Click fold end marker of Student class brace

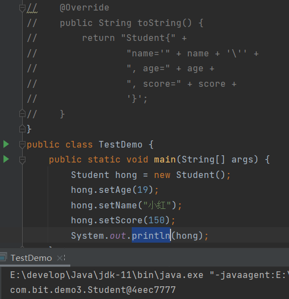pos(22,129)
